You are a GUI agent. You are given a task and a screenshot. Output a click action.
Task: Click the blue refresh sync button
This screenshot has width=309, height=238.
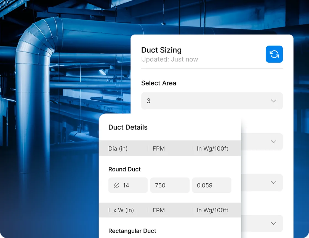pos(274,54)
